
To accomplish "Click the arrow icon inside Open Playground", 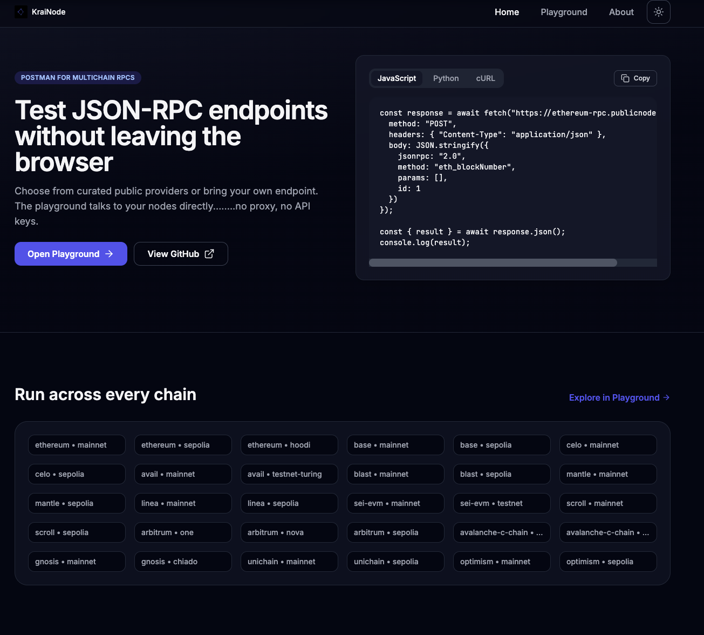I will [x=110, y=254].
